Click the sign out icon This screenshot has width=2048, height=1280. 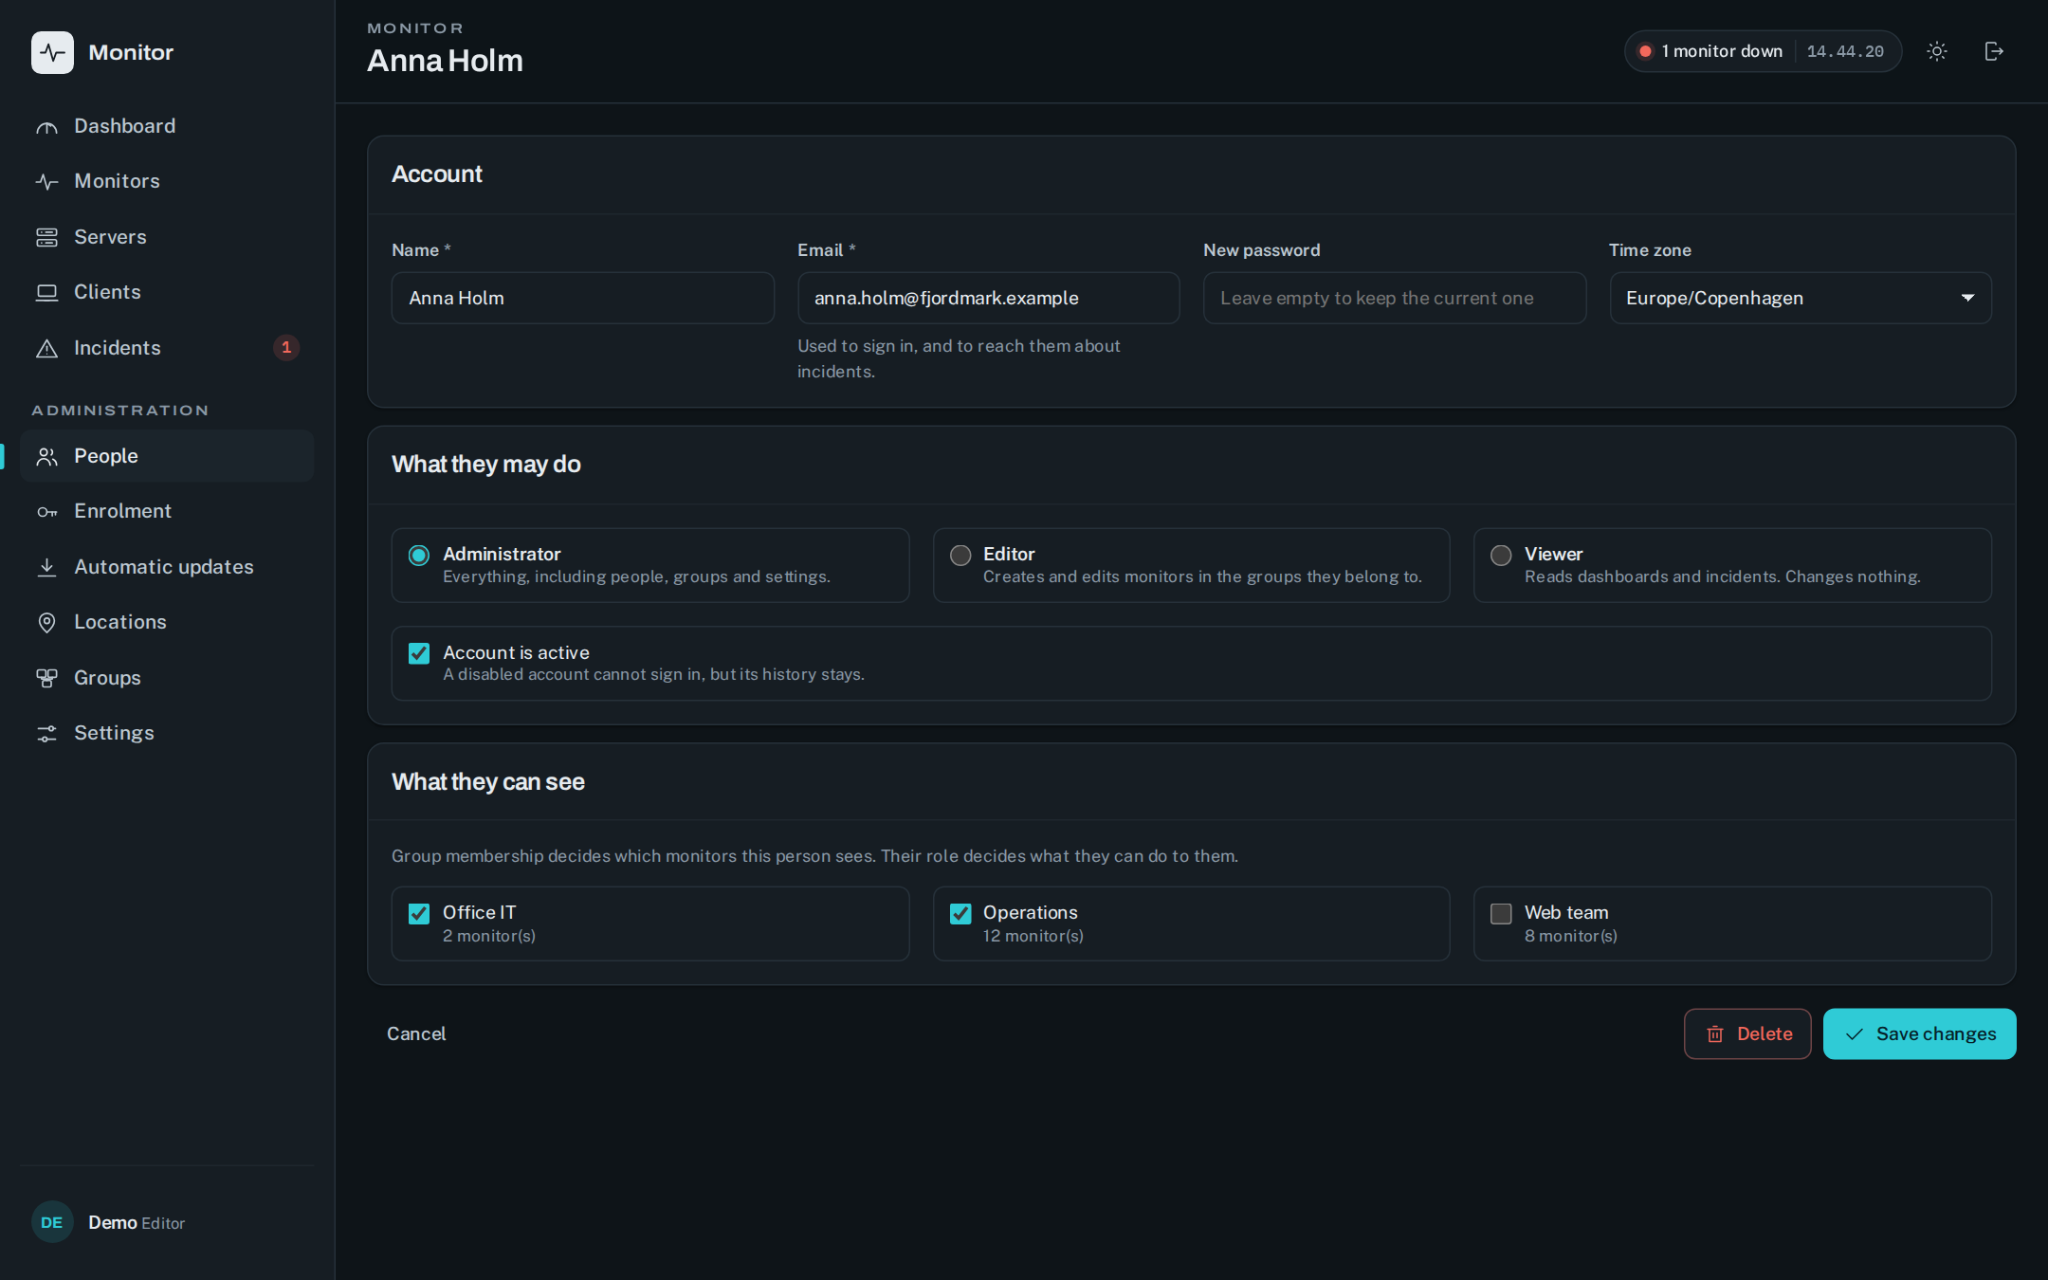pyautogui.click(x=1994, y=51)
